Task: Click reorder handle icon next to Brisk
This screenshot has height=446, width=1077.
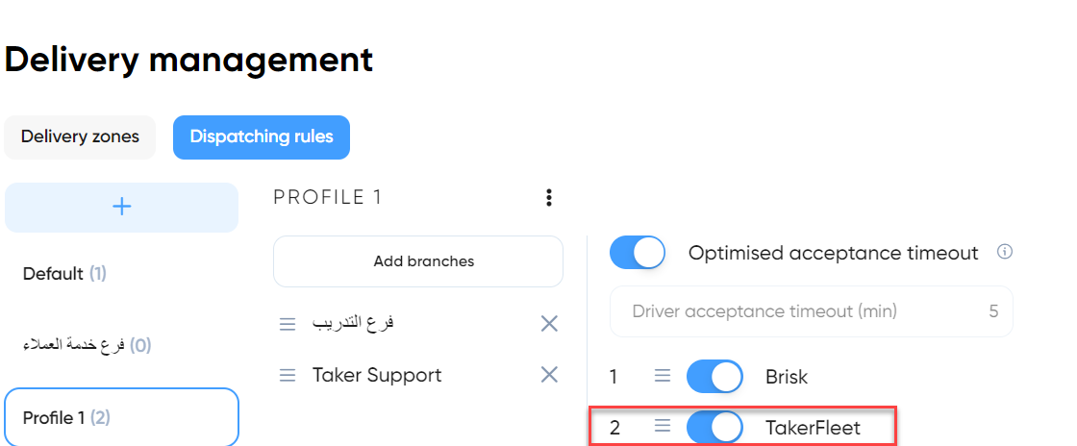Action: pyautogui.click(x=663, y=375)
